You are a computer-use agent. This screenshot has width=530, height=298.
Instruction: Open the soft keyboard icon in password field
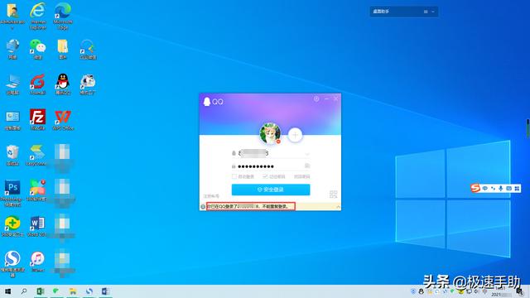tap(307, 166)
